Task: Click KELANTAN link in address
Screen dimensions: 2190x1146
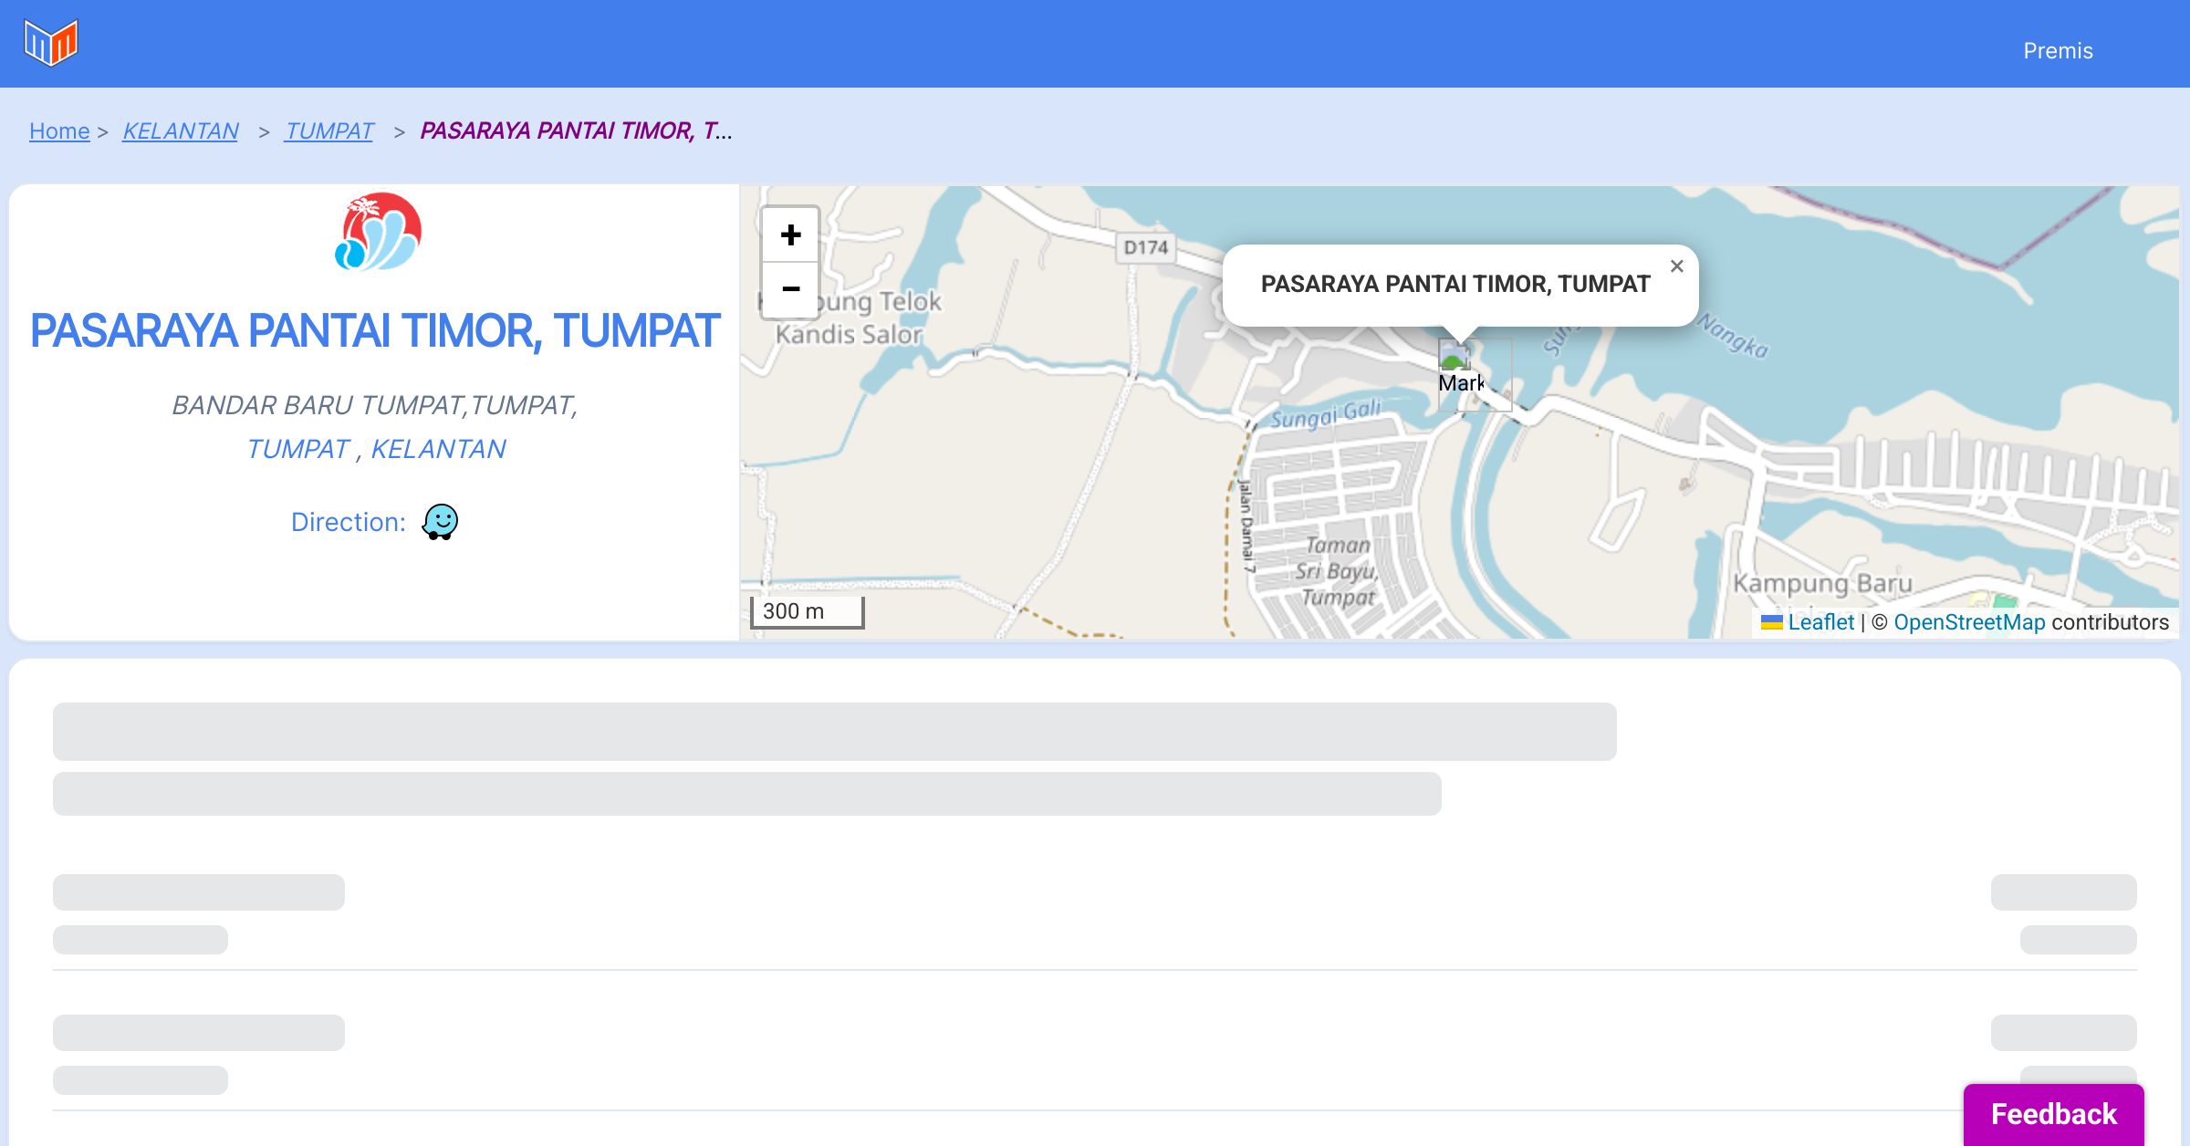Action: [x=438, y=449]
